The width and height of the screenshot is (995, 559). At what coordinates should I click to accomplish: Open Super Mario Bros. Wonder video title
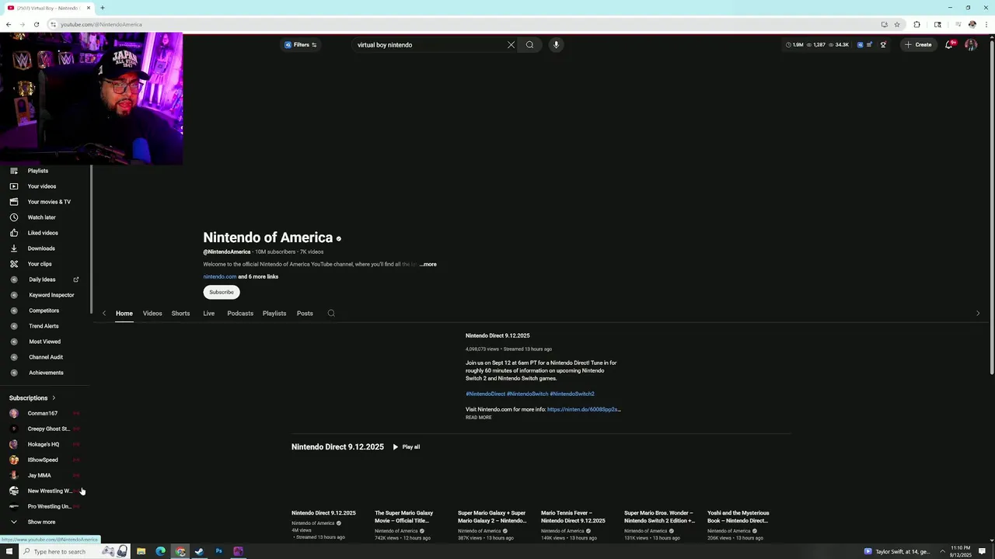click(x=659, y=517)
